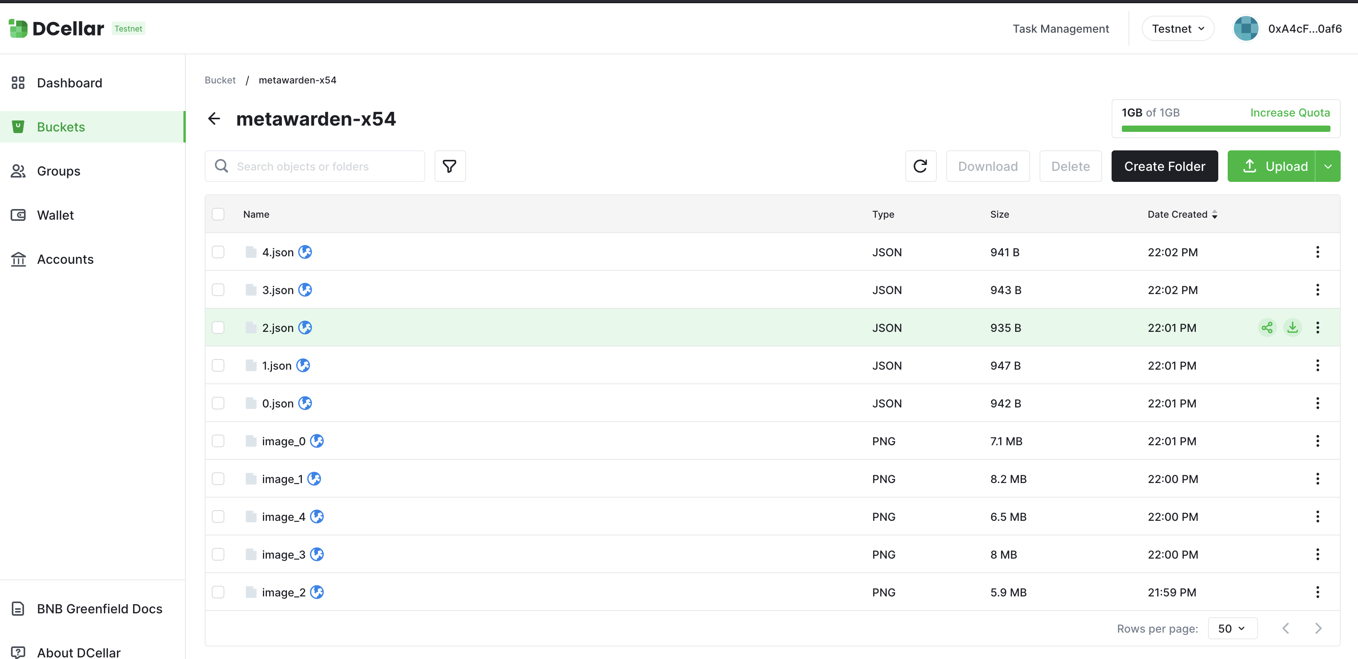The width and height of the screenshot is (1358, 659).
Task: Click the download icon on 2.json row
Action: [1292, 328]
